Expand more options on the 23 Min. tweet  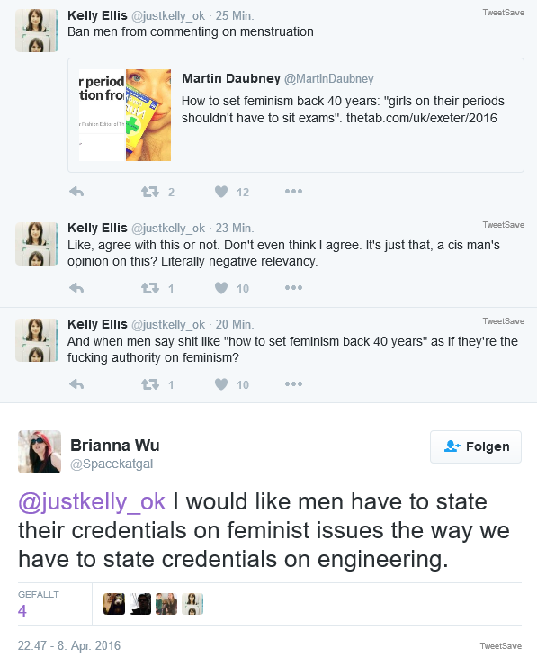(293, 287)
